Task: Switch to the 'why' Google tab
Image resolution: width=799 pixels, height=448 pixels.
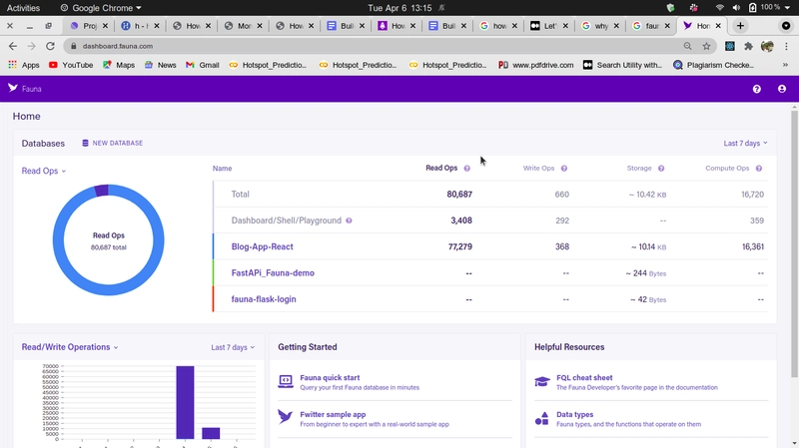Action: 601,26
